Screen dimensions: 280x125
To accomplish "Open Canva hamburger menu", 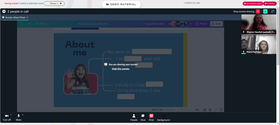I will click(22, 24).
